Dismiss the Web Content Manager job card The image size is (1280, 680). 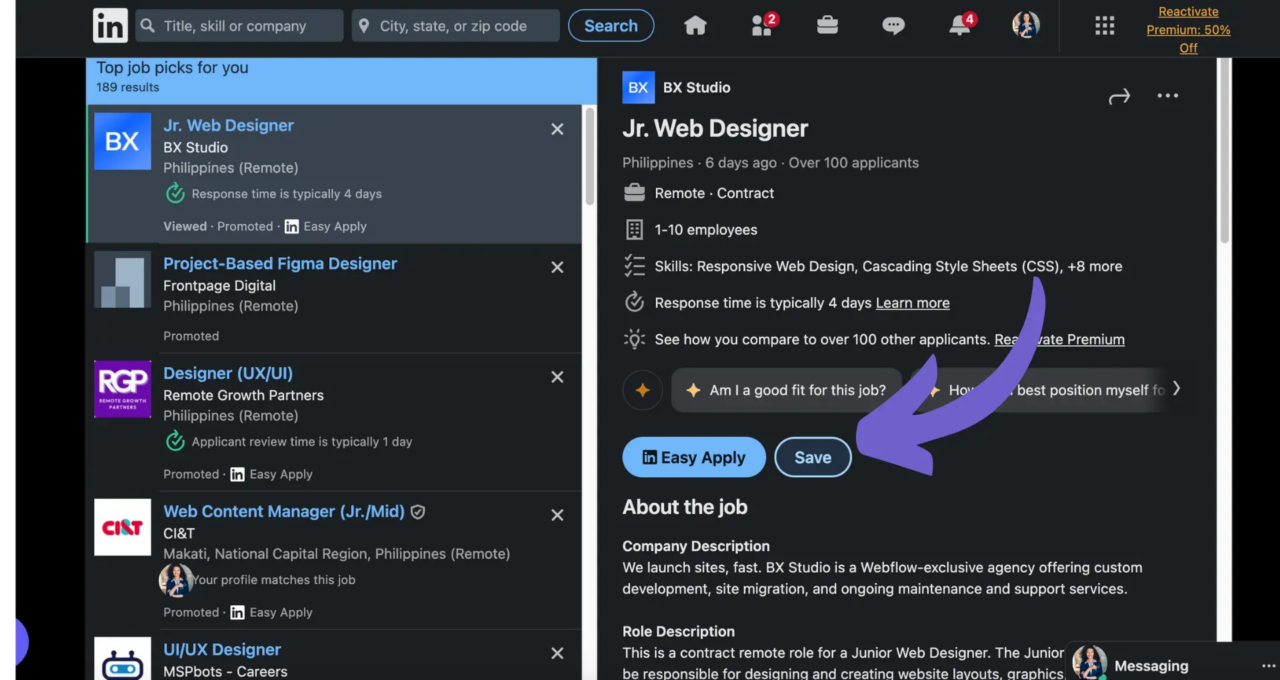coord(557,515)
